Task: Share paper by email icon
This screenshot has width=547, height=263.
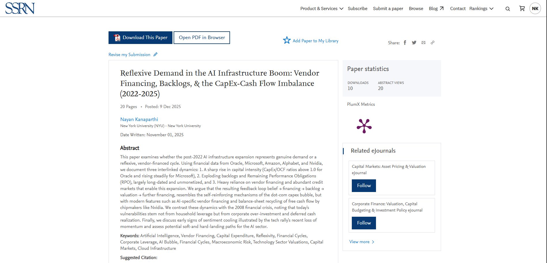Action: pos(423,43)
